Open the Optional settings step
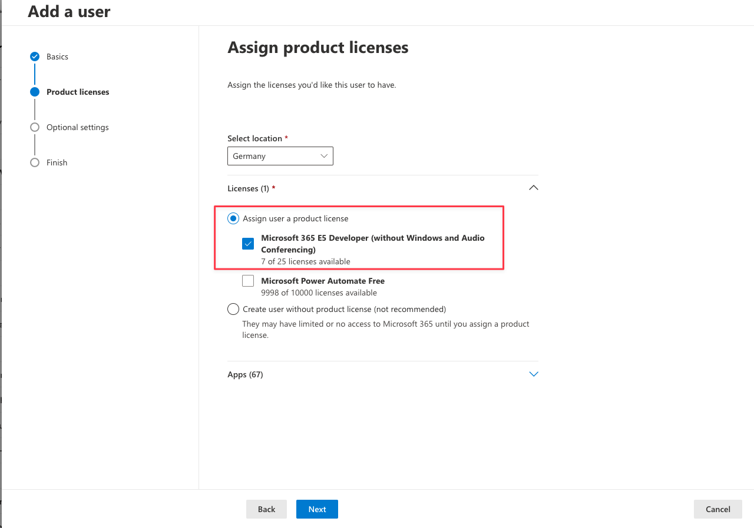 (78, 127)
